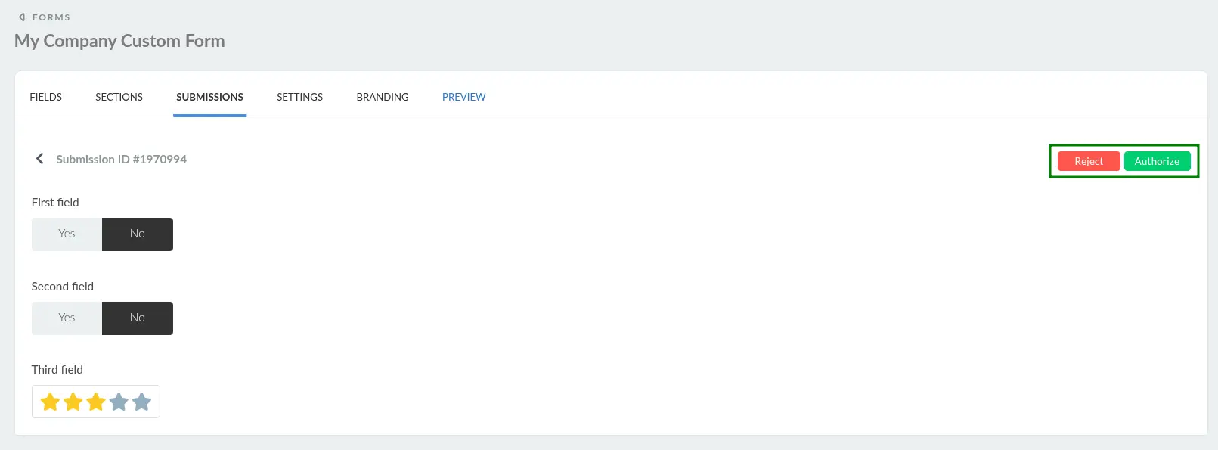Set rating to three stars

[96, 402]
